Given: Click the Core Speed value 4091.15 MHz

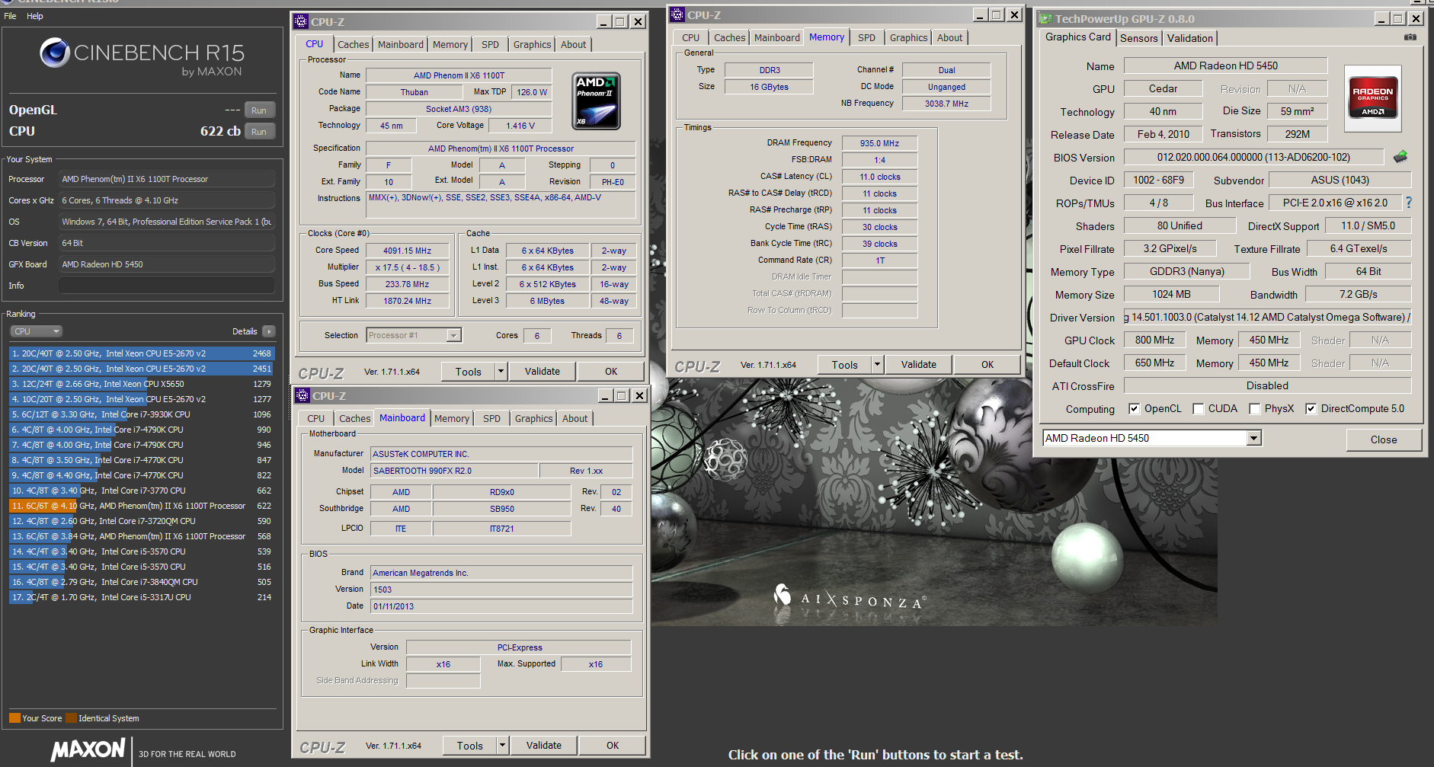Looking at the screenshot, I should tap(408, 251).
